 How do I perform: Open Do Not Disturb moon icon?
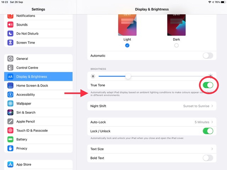tap(10, 34)
